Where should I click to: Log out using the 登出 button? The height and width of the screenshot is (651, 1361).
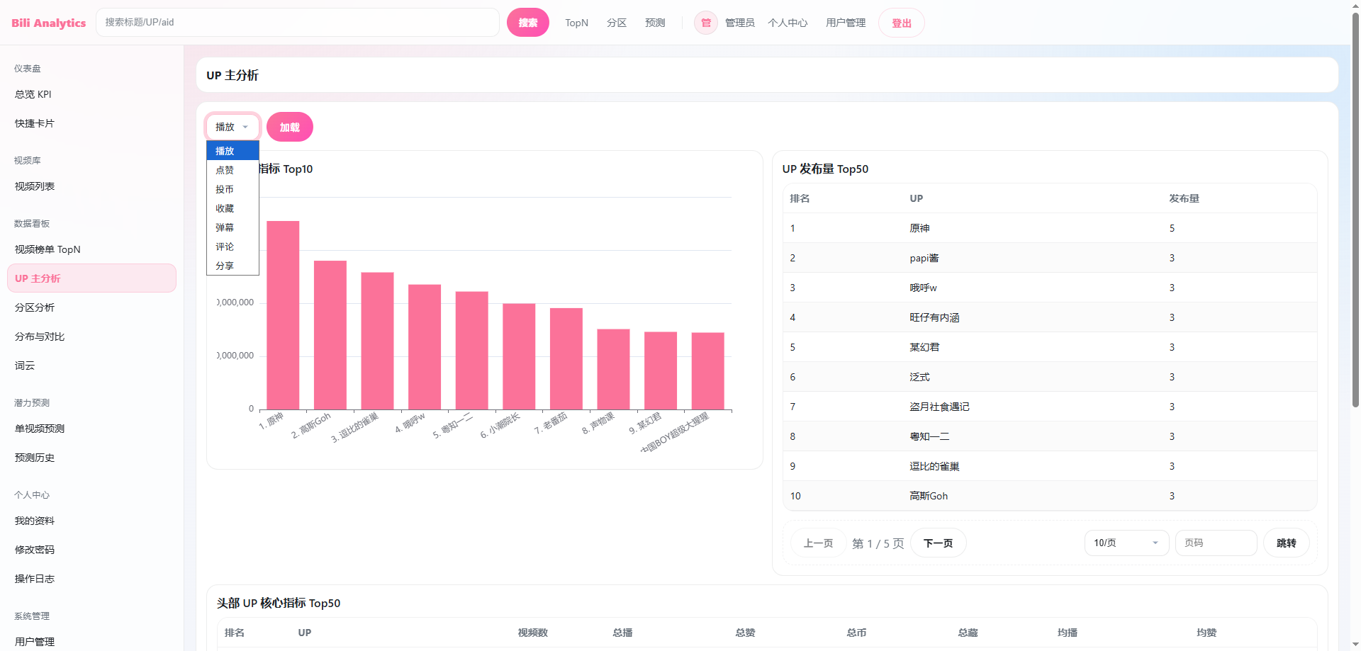point(901,23)
